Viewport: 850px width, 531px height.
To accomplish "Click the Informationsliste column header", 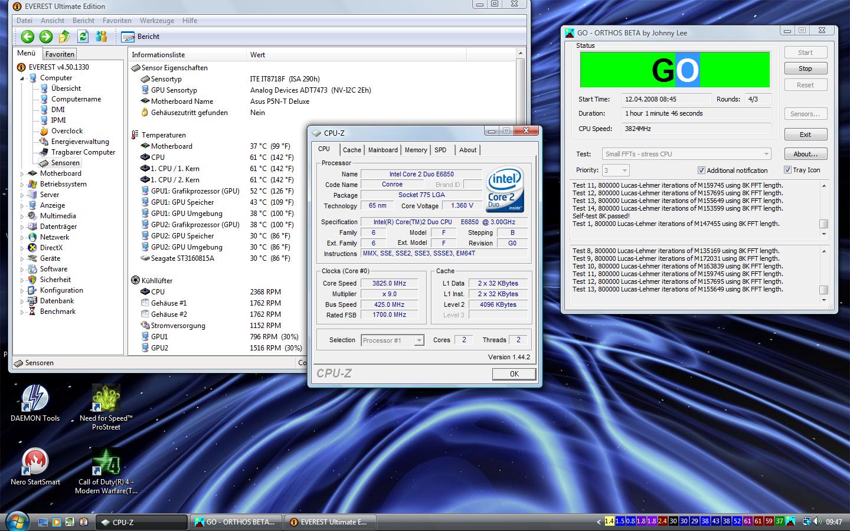I will pyautogui.click(x=187, y=55).
